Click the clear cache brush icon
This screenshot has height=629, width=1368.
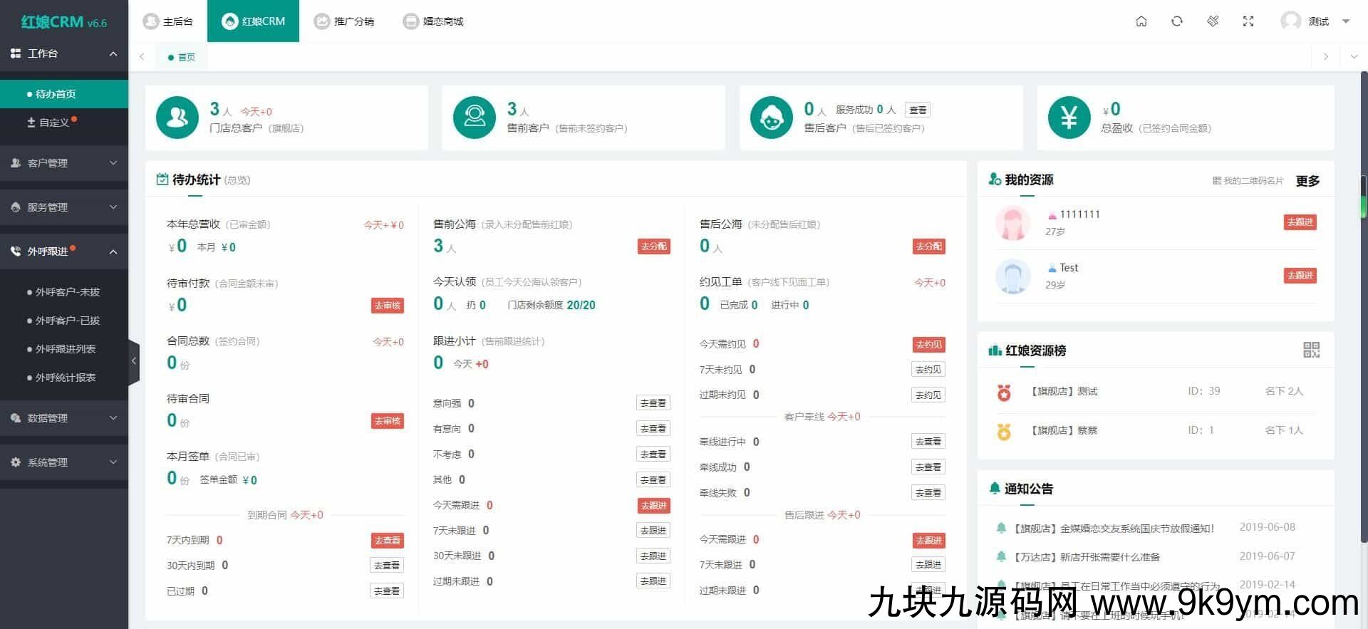pos(1213,21)
